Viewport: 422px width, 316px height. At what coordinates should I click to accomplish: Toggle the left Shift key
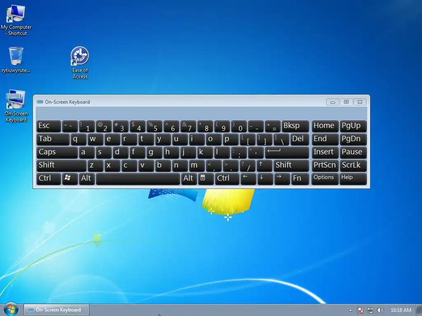click(61, 165)
